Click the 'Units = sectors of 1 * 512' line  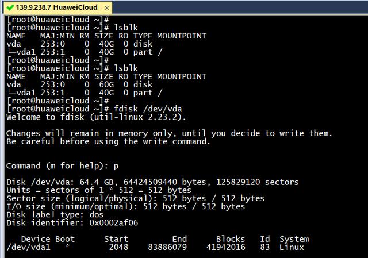[x=99, y=190]
